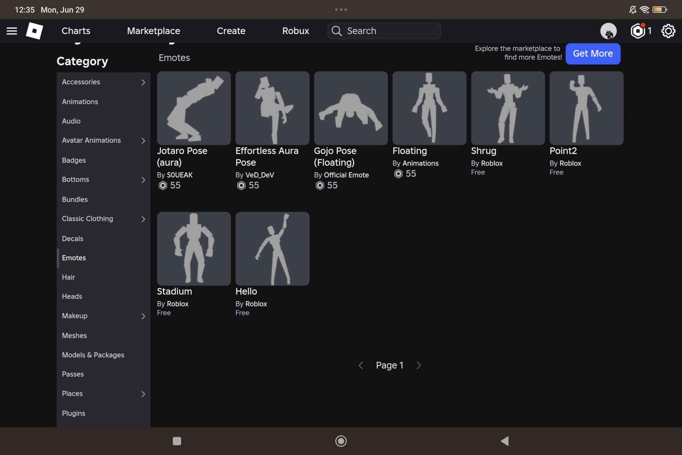Open the Roblox creator link under Point2
The width and height of the screenshot is (682, 455).
pyautogui.click(x=570, y=163)
